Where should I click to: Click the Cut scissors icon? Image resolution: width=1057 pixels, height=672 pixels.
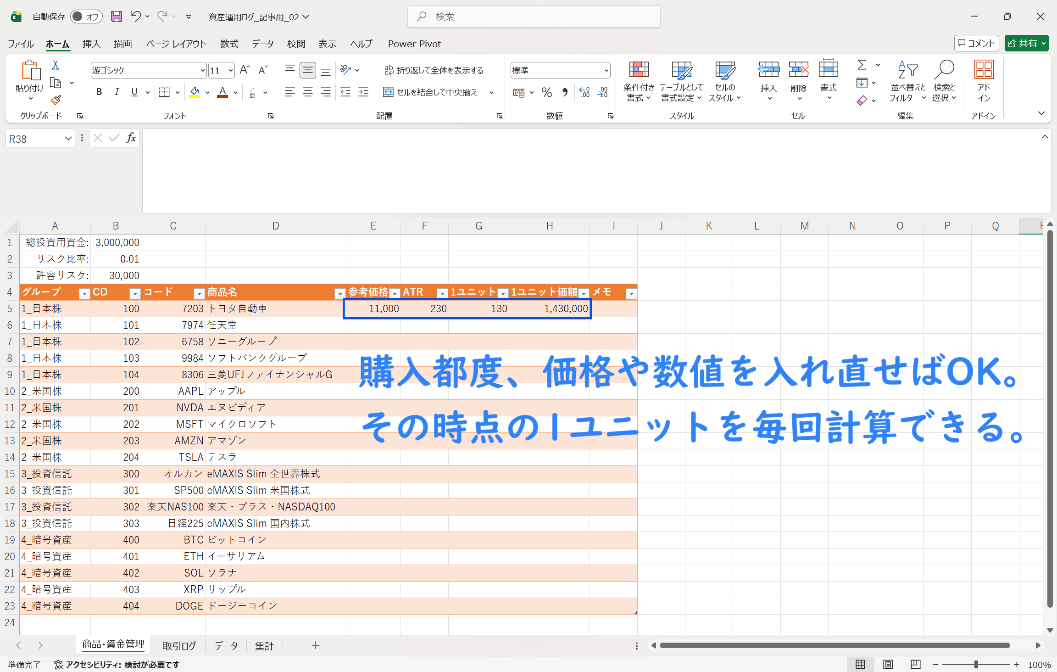[56, 65]
